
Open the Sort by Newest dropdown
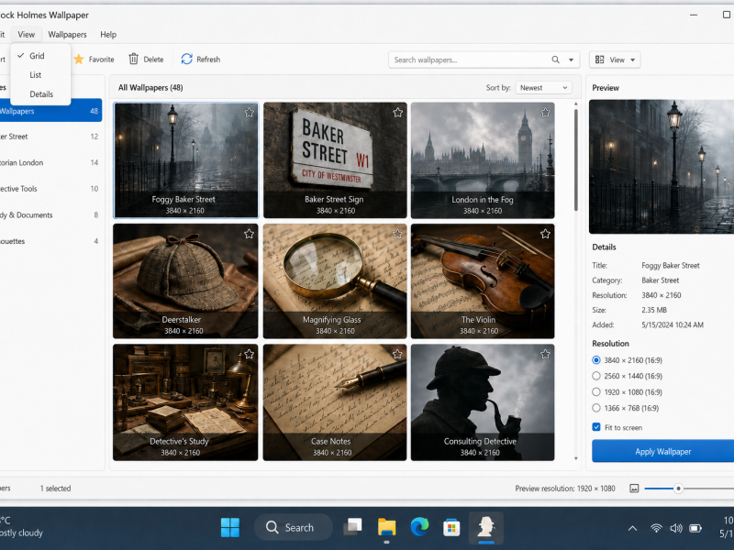pos(543,87)
